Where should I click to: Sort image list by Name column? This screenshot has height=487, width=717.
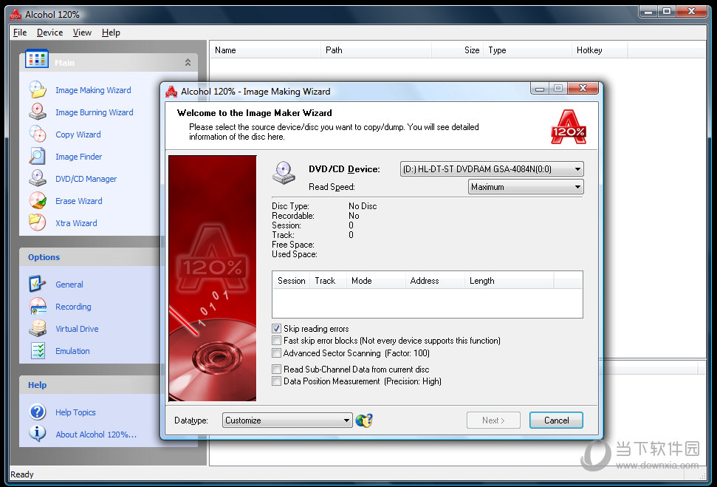pos(266,50)
